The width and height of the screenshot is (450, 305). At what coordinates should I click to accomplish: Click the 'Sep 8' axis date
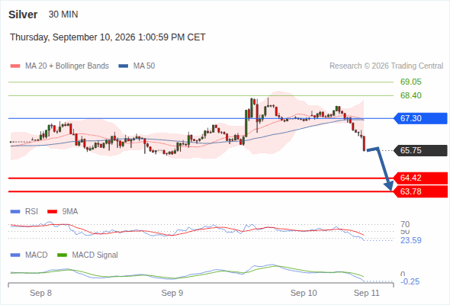(40, 293)
